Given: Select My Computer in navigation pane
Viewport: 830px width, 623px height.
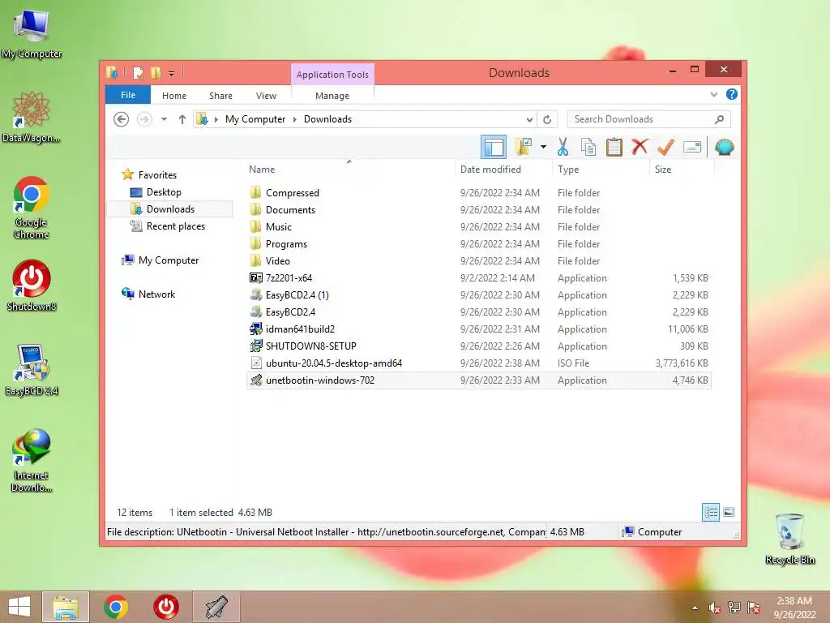Looking at the screenshot, I should (169, 260).
